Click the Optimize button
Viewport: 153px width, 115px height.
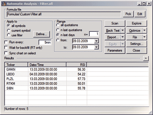[135, 30]
